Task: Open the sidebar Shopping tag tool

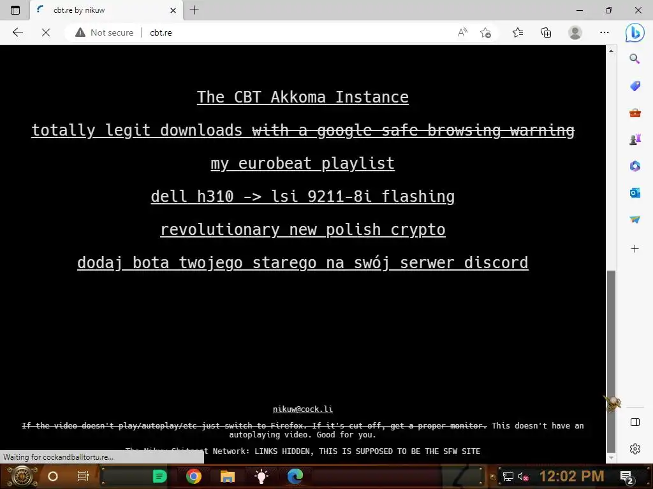Action: [x=635, y=86]
